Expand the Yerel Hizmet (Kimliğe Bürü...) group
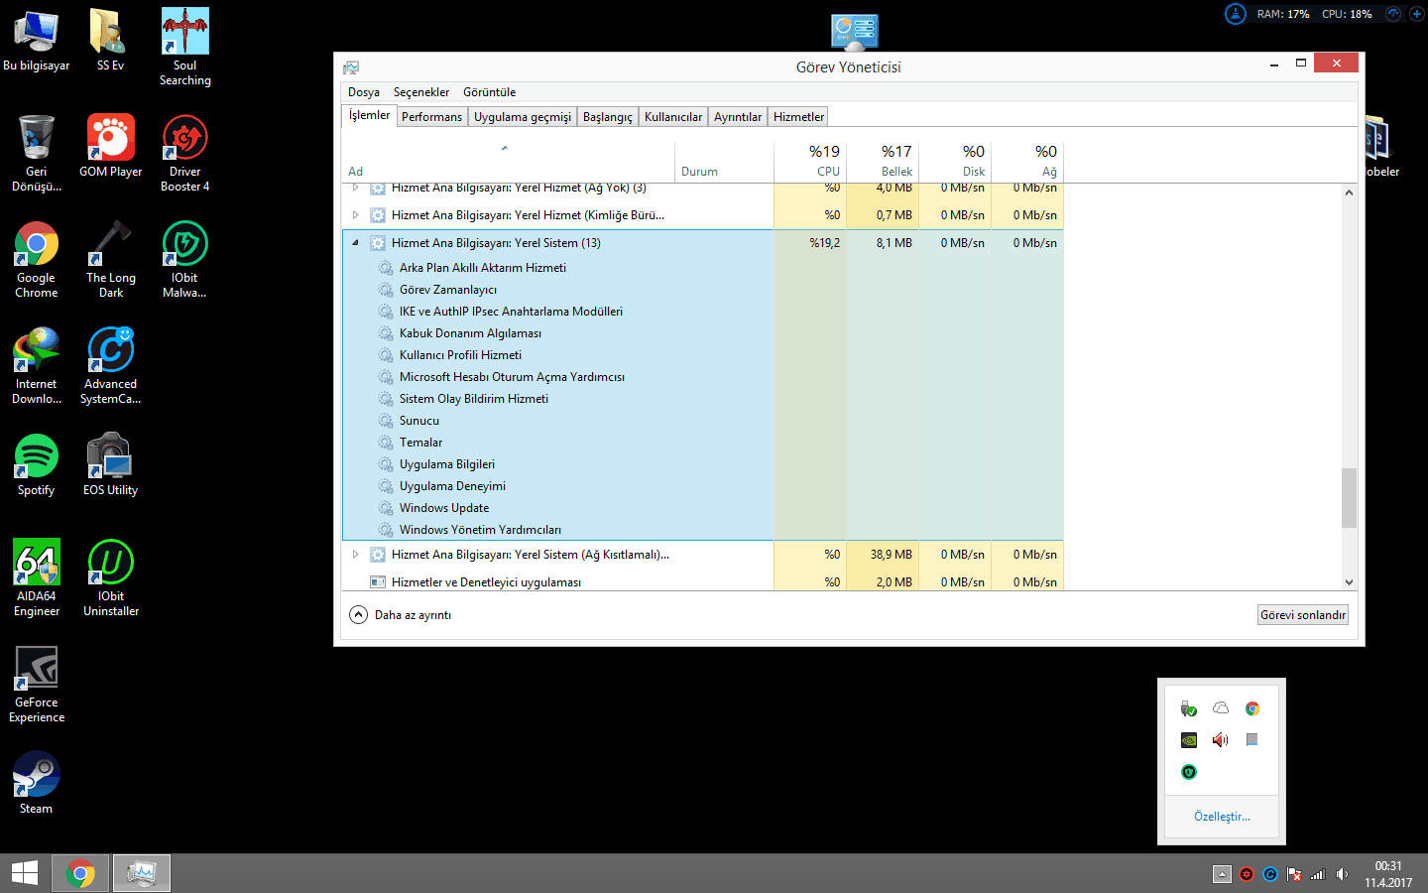1428x893 pixels. click(355, 215)
